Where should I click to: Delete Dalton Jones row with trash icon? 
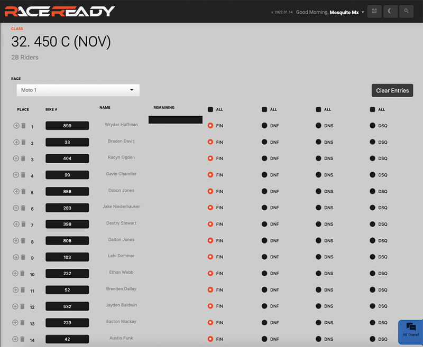23,241
